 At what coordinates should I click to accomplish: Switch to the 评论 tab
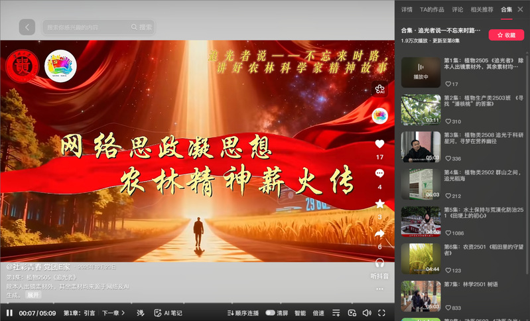(x=458, y=9)
